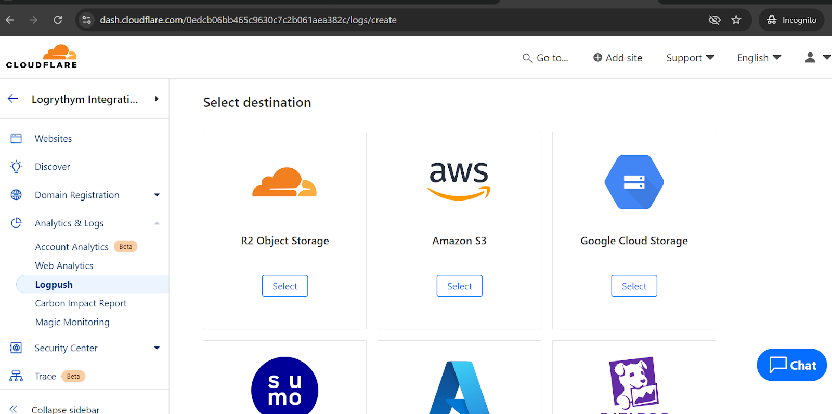This screenshot has height=414, width=832.
Task: Open the Chat support bubble
Action: [791, 365]
